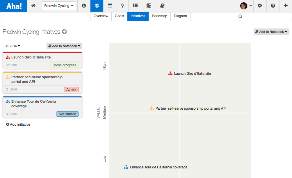Click the plus icon in top bar
Screen dimensions: 292x178
click(x=286, y=6)
